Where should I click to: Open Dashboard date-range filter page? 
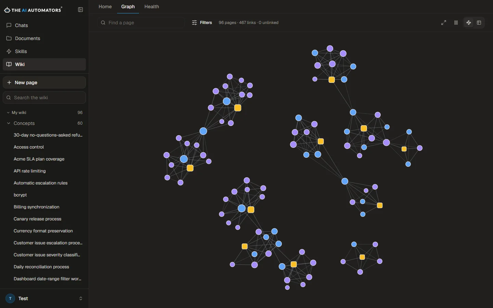pos(48,279)
